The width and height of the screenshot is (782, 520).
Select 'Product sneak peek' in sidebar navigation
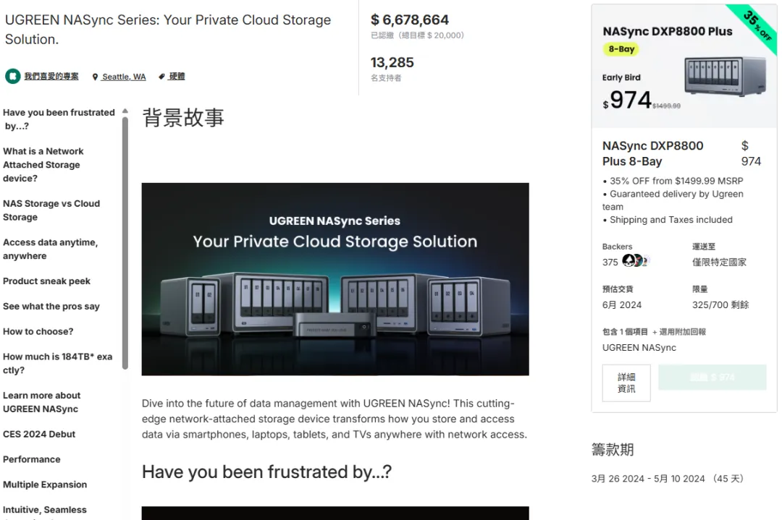(46, 281)
